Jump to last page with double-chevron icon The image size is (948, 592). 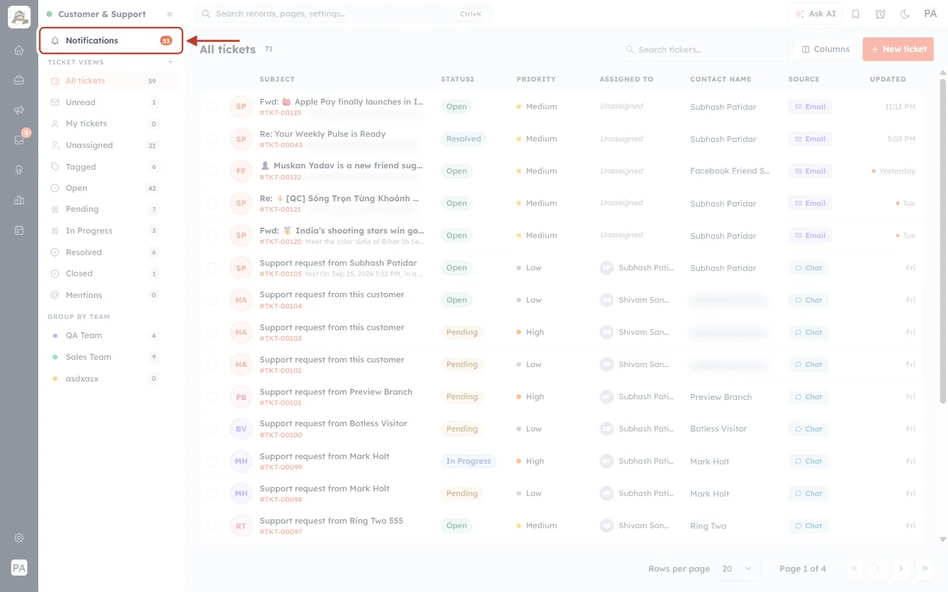pyautogui.click(x=924, y=568)
